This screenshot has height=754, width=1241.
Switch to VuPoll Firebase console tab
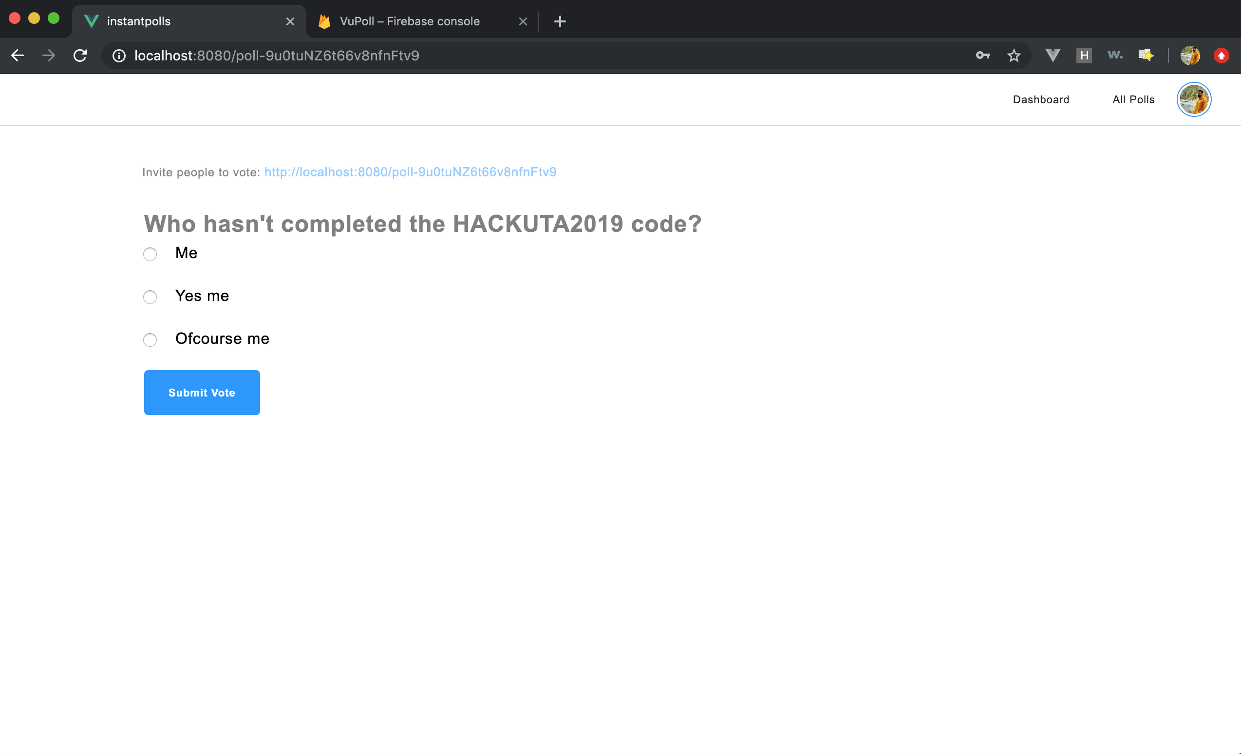[x=409, y=21]
